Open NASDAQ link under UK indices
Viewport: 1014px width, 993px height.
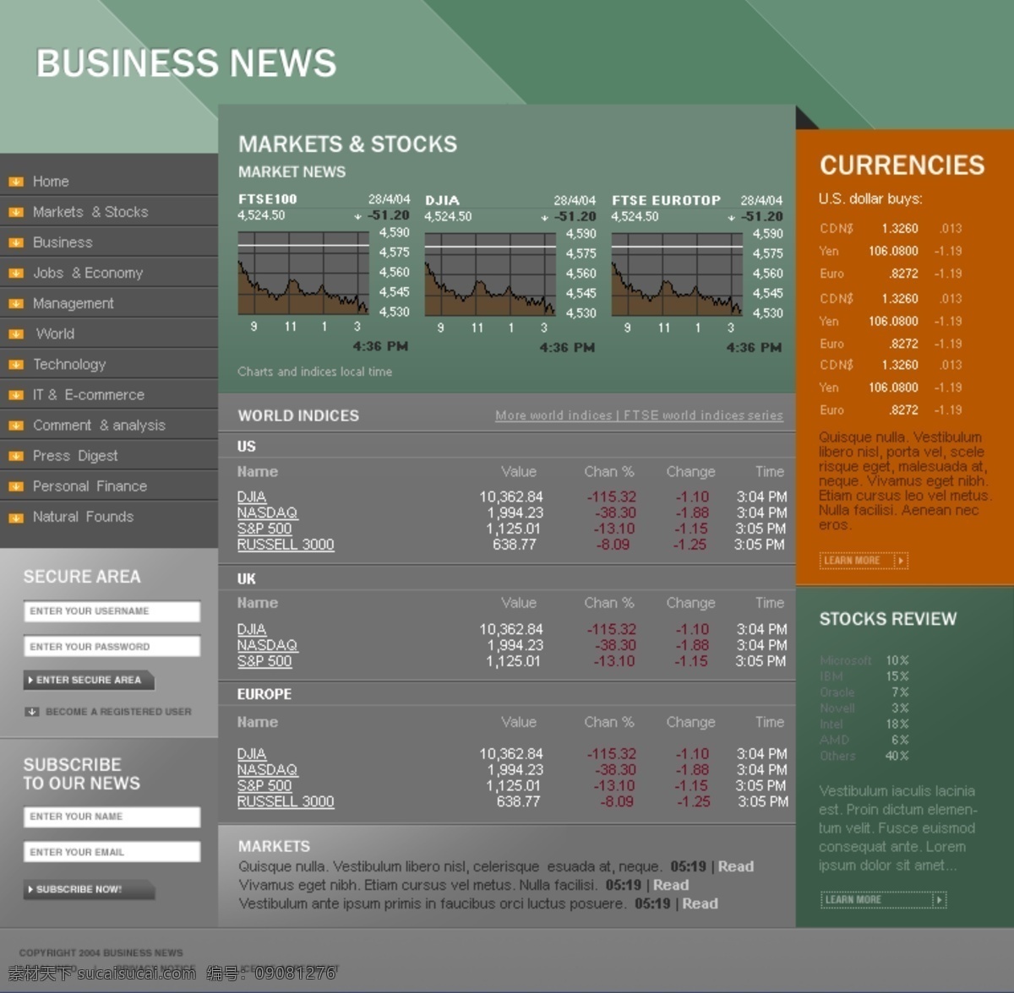(267, 645)
